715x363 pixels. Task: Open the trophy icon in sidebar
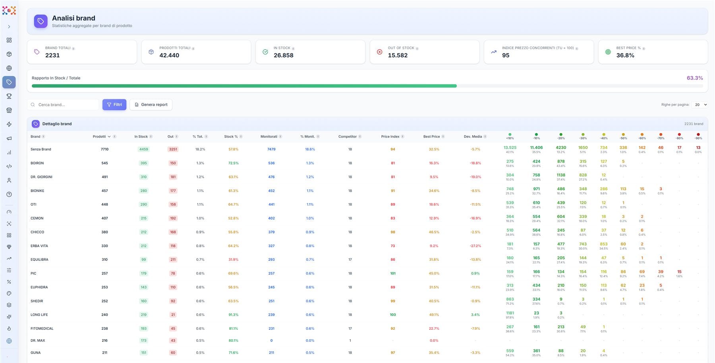coord(9,96)
